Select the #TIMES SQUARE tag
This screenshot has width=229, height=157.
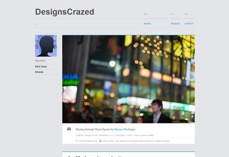pyautogui.click(x=162, y=141)
